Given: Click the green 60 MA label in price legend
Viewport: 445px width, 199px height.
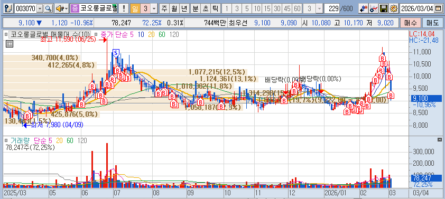Looking at the screenshot, I should pyautogui.click(x=162, y=35).
